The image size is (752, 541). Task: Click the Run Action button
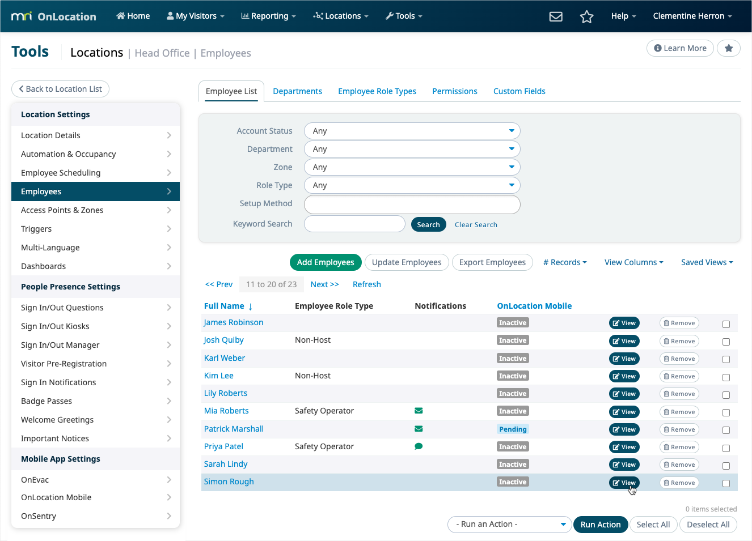[x=601, y=525]
